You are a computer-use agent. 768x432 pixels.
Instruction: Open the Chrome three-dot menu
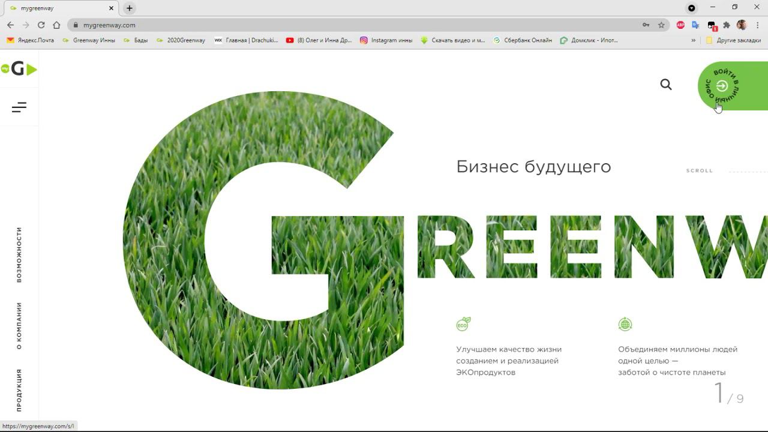click(x=757, y=25)
